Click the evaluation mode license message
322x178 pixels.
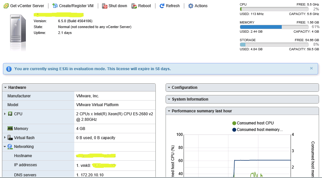(x=92, y=69)
